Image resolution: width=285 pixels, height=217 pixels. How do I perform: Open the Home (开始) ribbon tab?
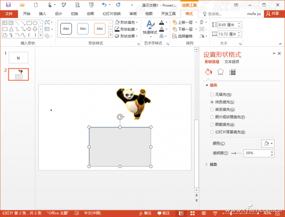[x=27, y=14]
